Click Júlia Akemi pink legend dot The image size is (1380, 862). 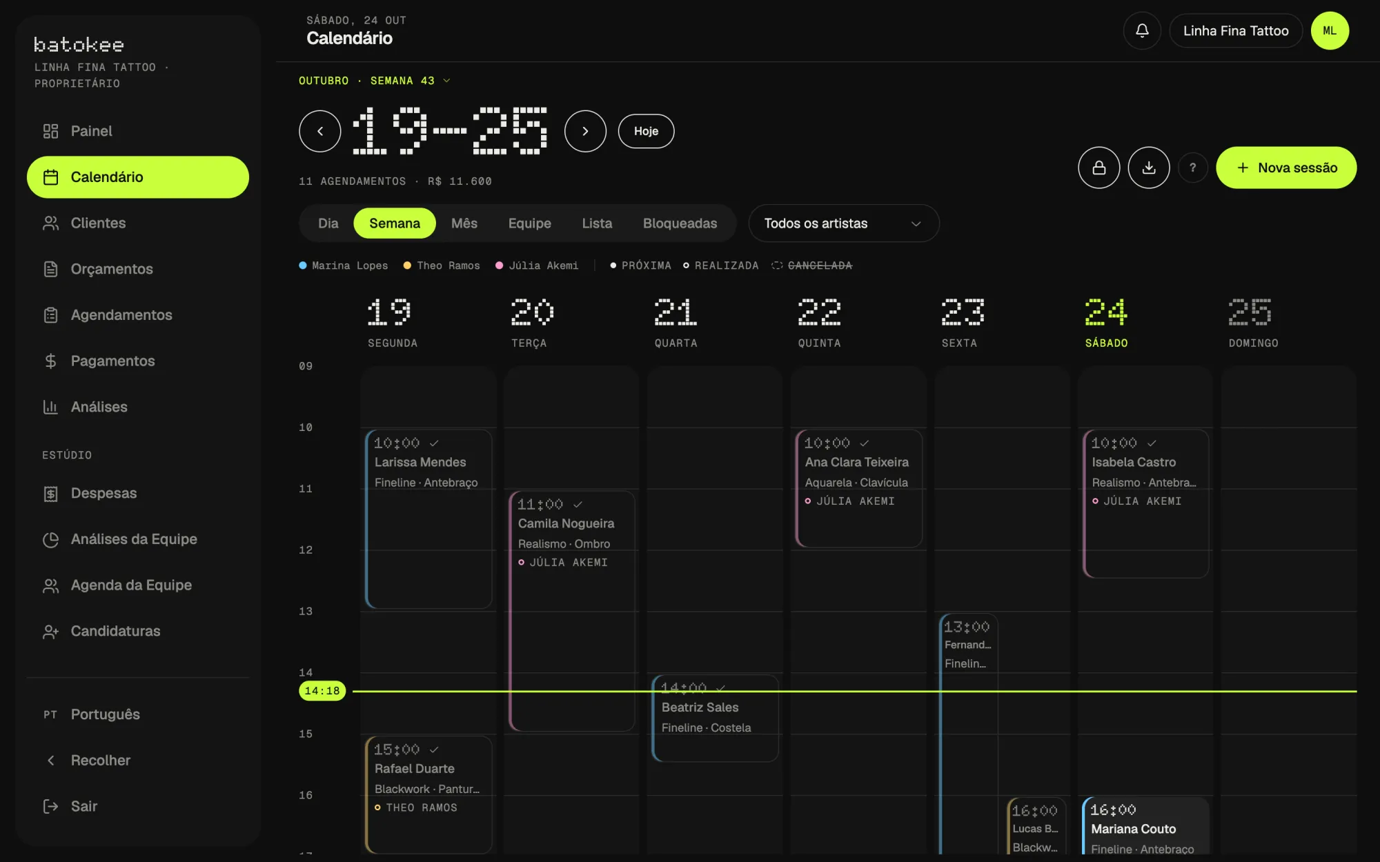pyautogui.click(x=500, y=265)
